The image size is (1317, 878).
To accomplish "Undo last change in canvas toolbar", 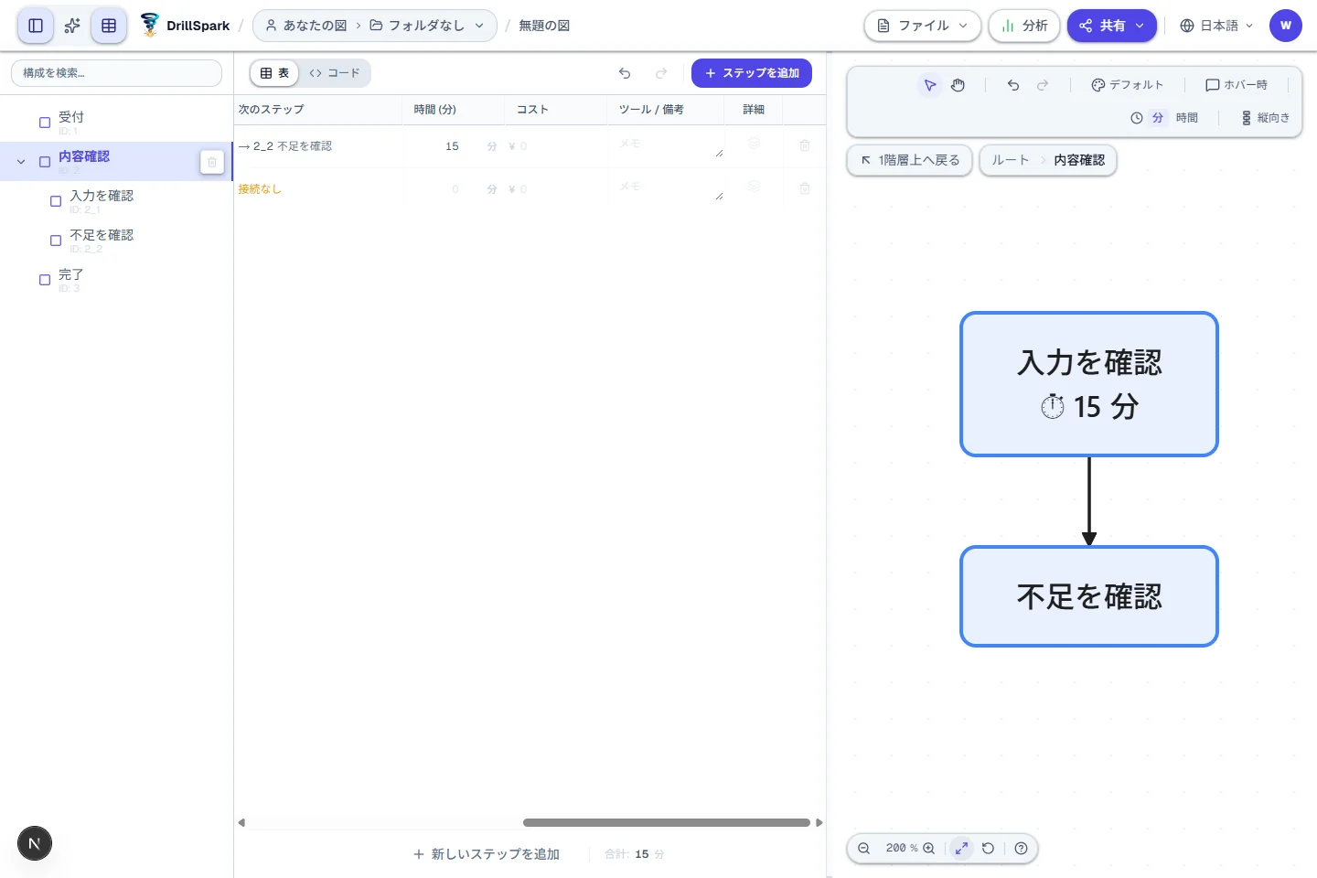I will [x=1013, y=85].
